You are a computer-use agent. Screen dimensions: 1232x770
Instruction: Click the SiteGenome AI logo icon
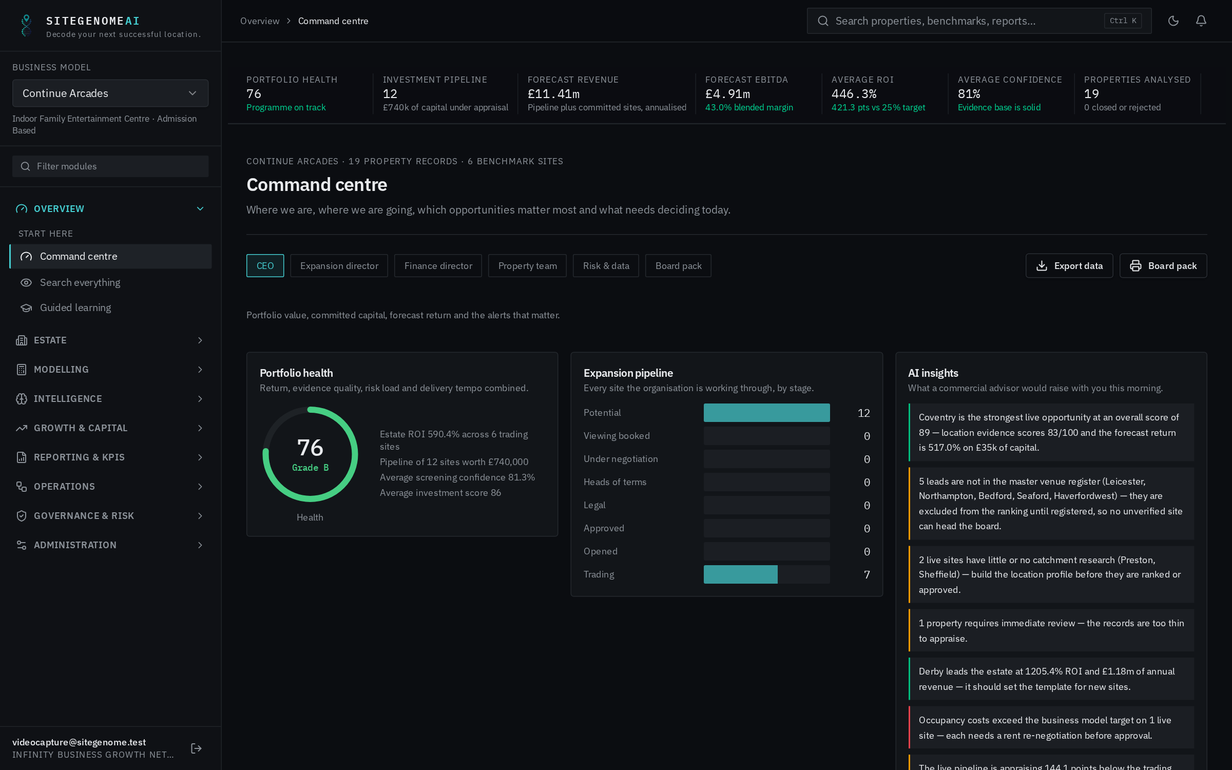26,25
